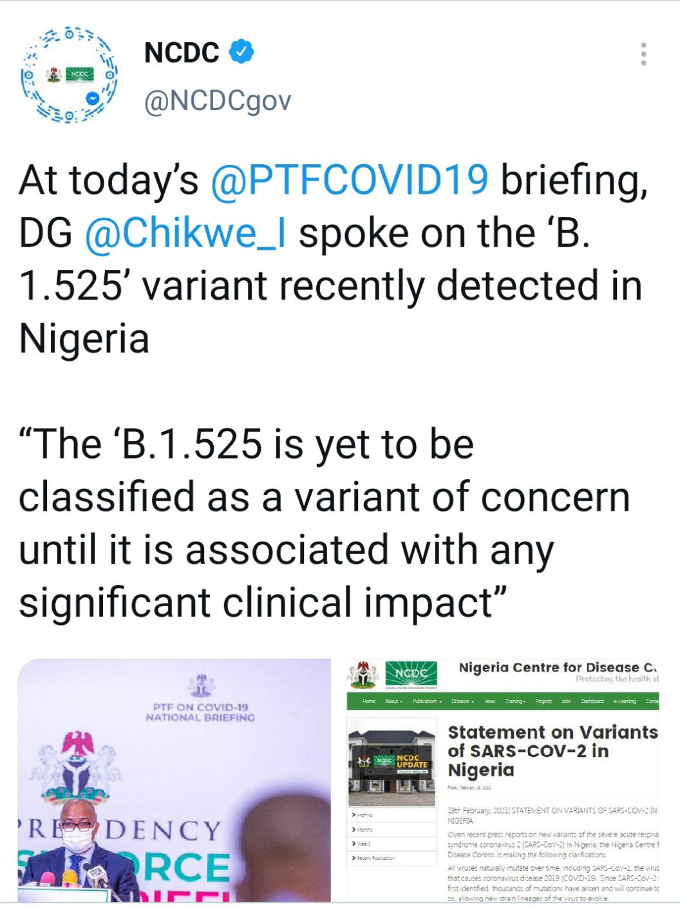The image size is (680, 921).
Task: Tap the NCDC profile avatar
Action: 70,75
